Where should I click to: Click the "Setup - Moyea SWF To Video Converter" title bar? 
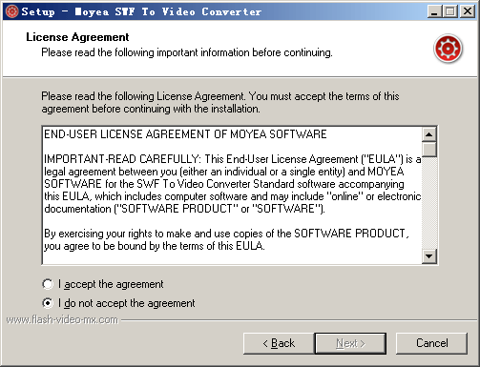coord(141,11)
